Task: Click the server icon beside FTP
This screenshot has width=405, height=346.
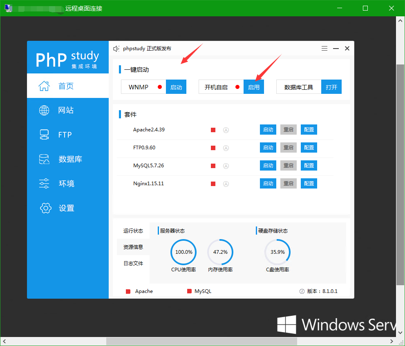Action: tap(44, 135)
